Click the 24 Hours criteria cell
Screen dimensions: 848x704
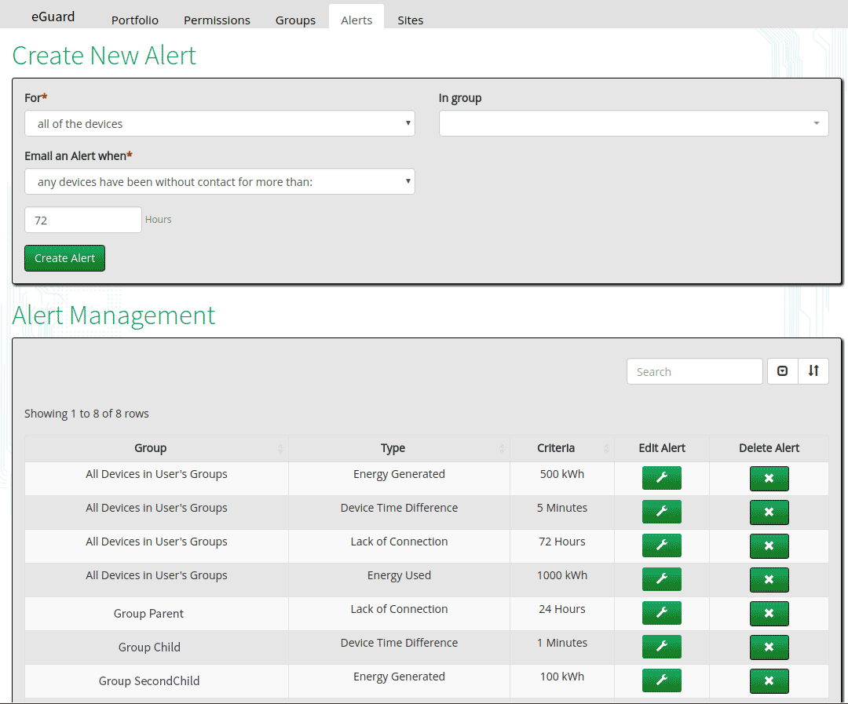coord(562,614)
